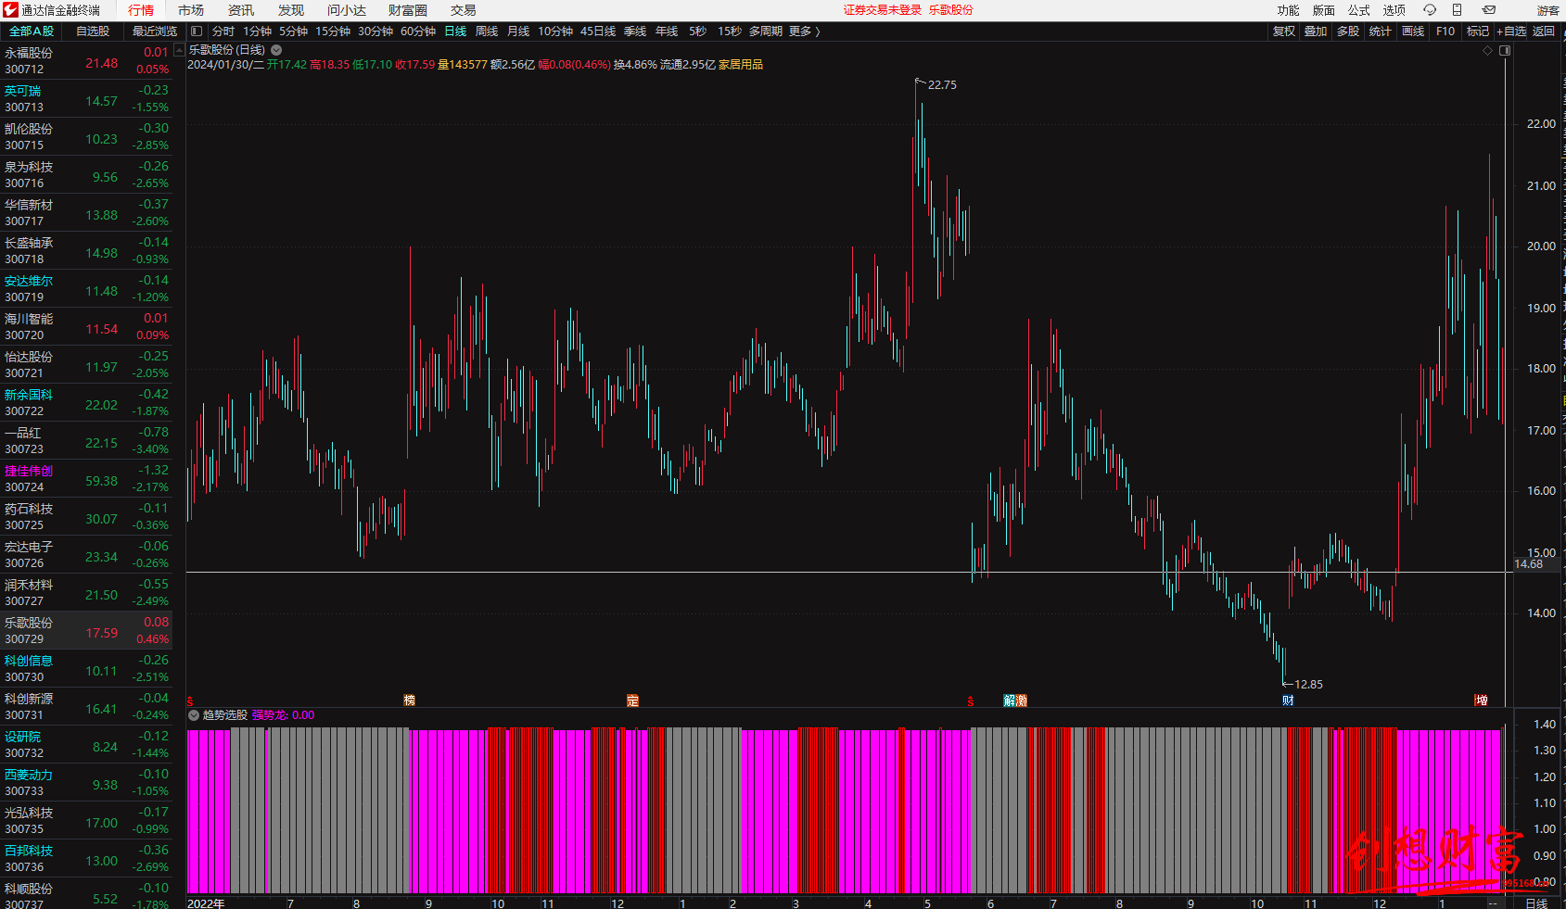
Task: Switch chart period to 年线
Action: [x=667, y=32]
